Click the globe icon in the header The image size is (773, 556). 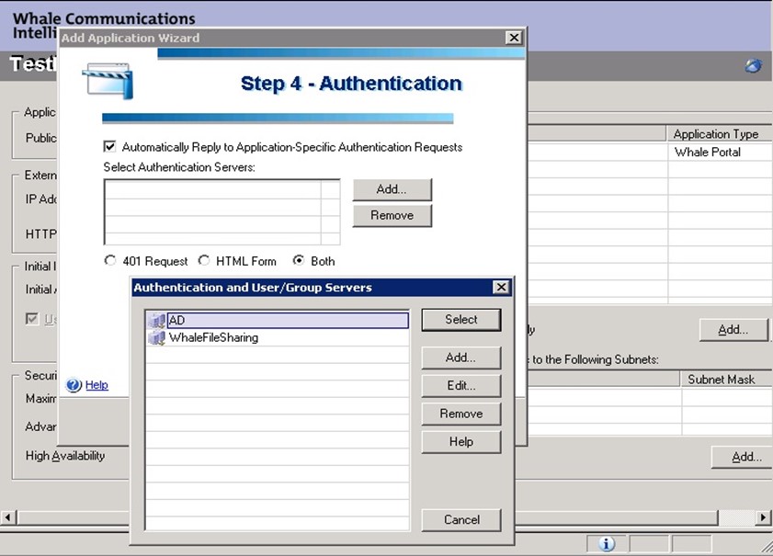pos(753,65)
